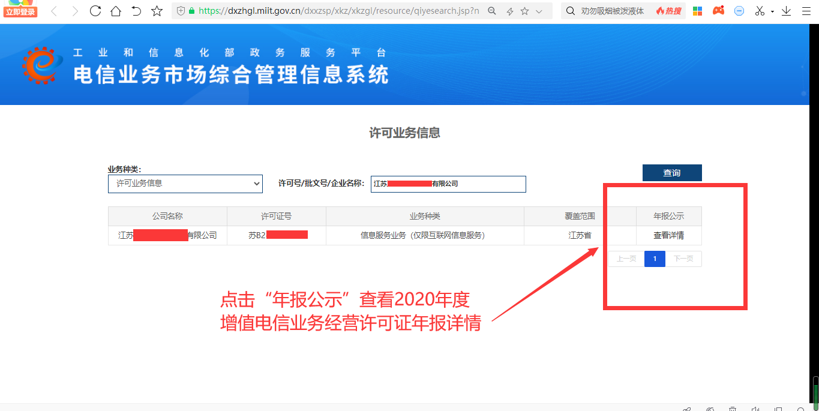Click the 立即登录 login button
The image size is (819, 411).
point(20,12)
